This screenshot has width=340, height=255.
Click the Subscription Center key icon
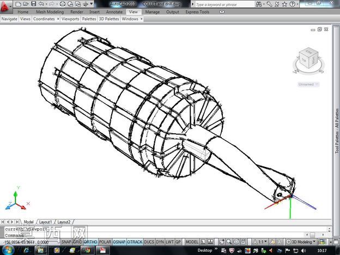269,4
